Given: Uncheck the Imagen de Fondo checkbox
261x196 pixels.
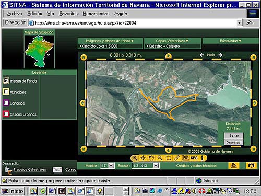Looking at the screenshot, I should tap(6, 80).
